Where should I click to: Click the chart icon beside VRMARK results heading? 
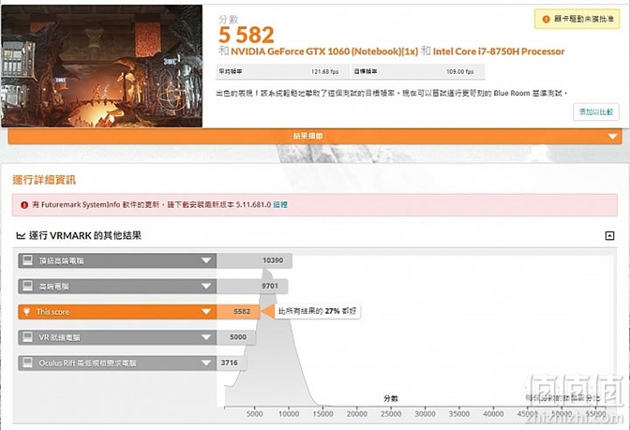[x=21, y=235]
